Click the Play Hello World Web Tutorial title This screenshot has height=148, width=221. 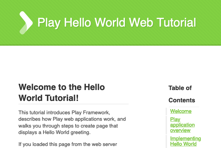click(x=116, y=23)
